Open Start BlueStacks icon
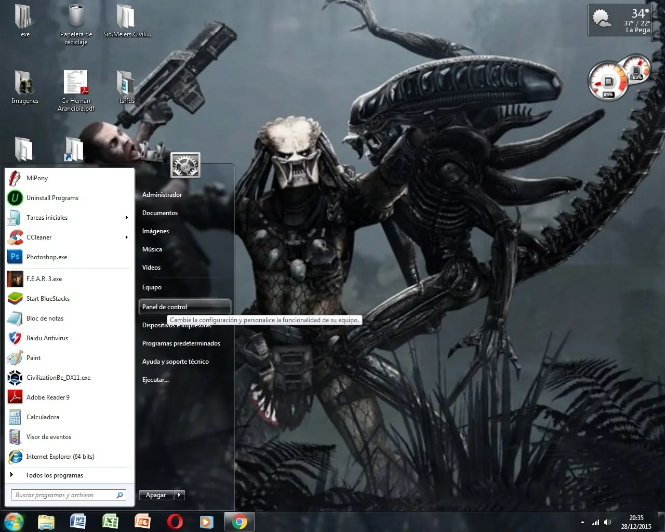Image resolution: width=665 pixels, height=532 pixels. click(15, 299)
